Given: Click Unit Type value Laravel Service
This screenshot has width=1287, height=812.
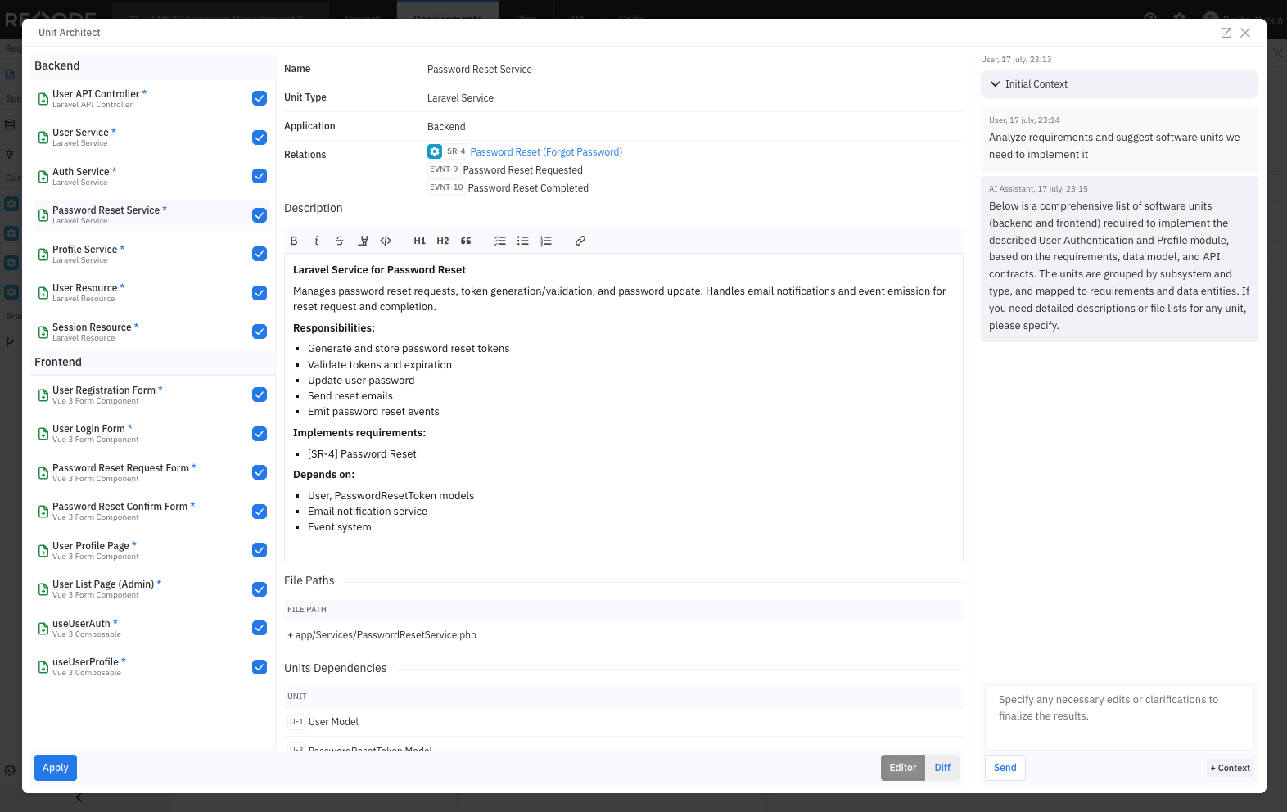Looking at the screenshot, I should (x=460, y=98).
